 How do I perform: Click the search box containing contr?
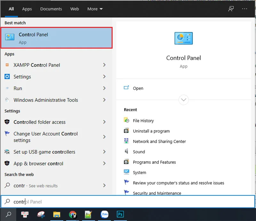(128, 202)
